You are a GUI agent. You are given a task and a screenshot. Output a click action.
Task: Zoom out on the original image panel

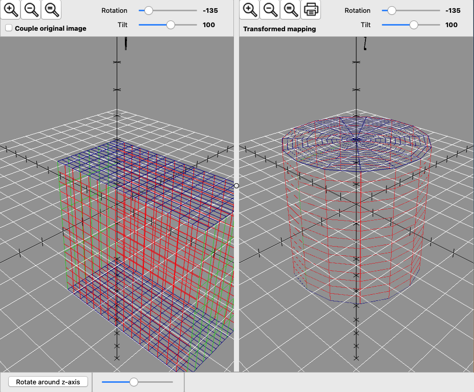point(31,9)
